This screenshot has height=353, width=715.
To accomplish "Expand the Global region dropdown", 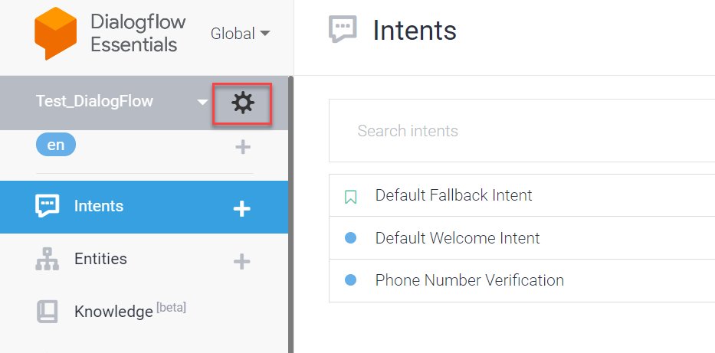I will pos(241,34).
